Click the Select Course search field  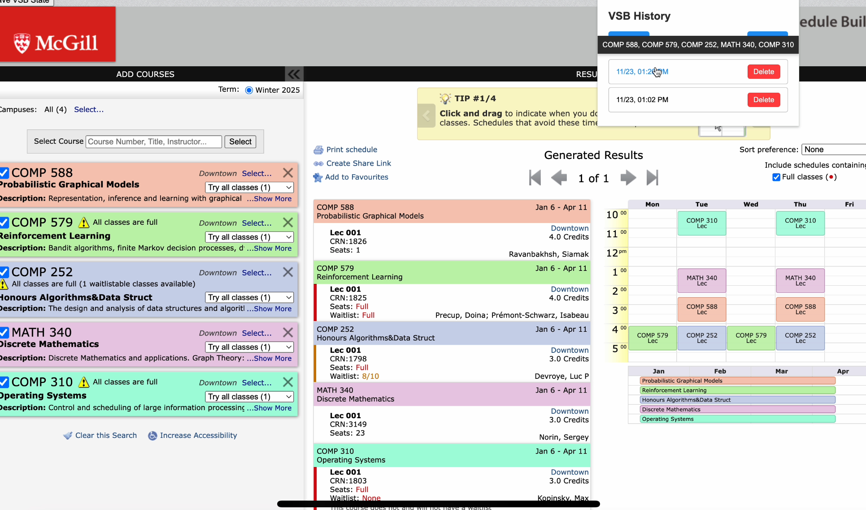point(154,141)
